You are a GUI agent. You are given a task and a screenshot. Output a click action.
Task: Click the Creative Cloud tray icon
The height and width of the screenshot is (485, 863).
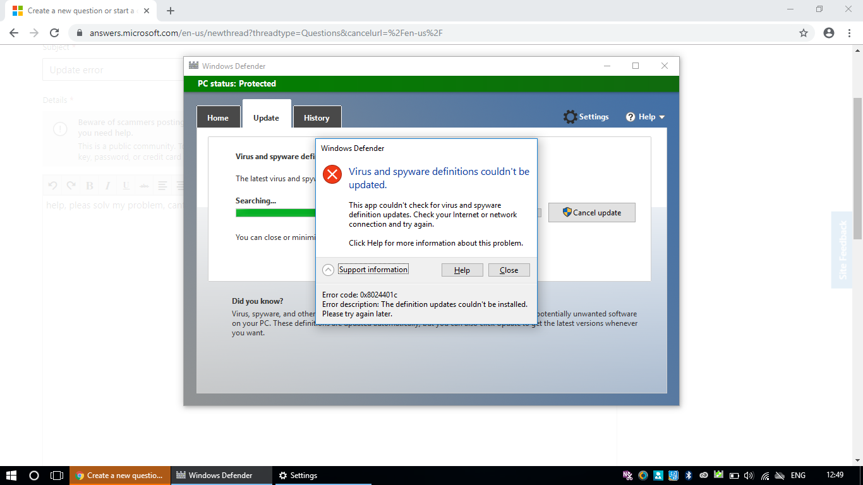click(x=704, y=476)
